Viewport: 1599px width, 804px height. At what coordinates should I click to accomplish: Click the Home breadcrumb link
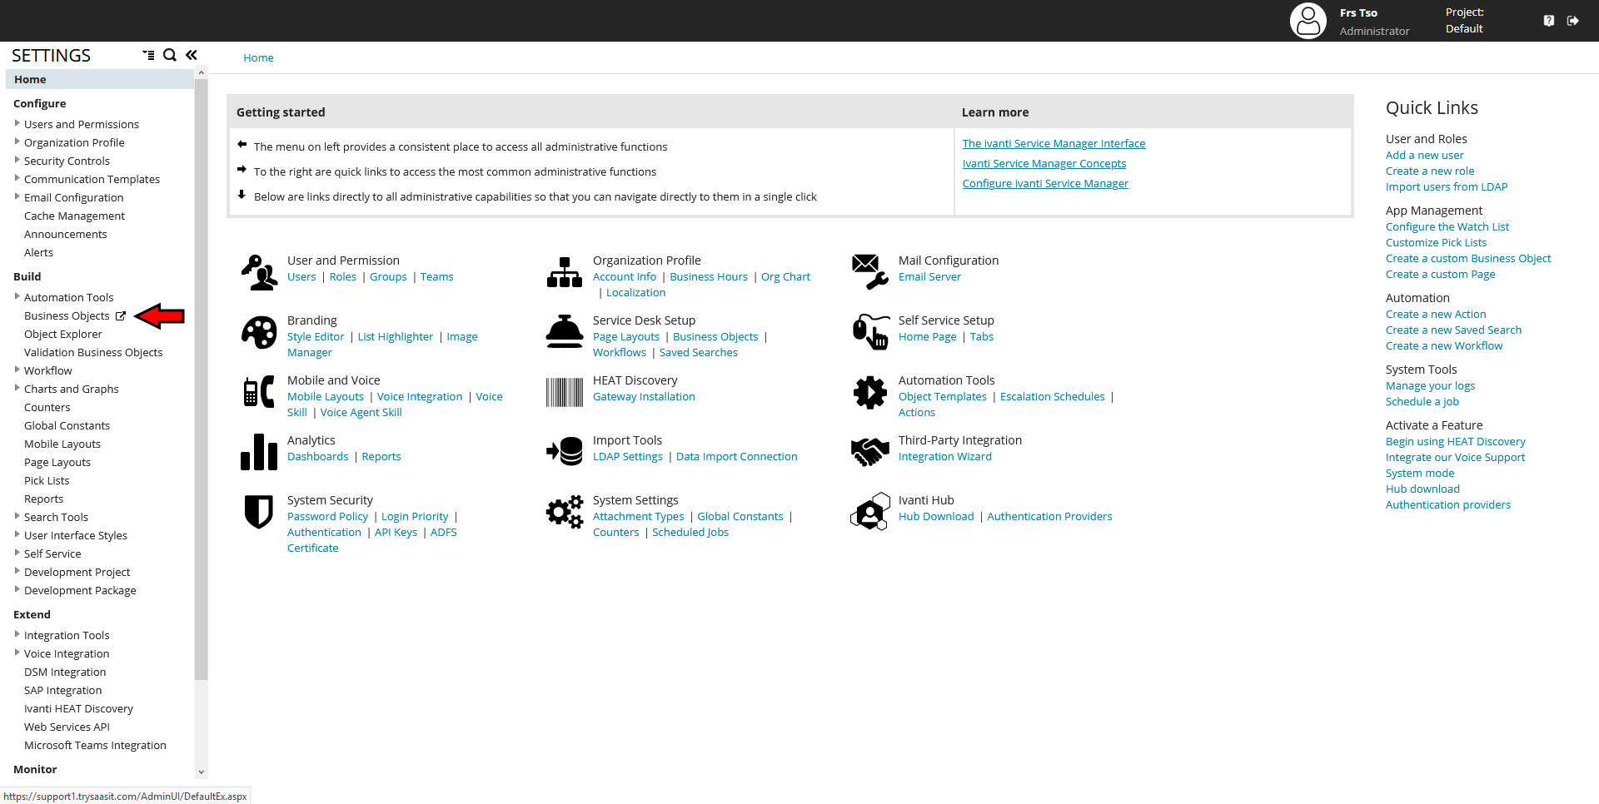pyautogui.click(x=258, y=57)
